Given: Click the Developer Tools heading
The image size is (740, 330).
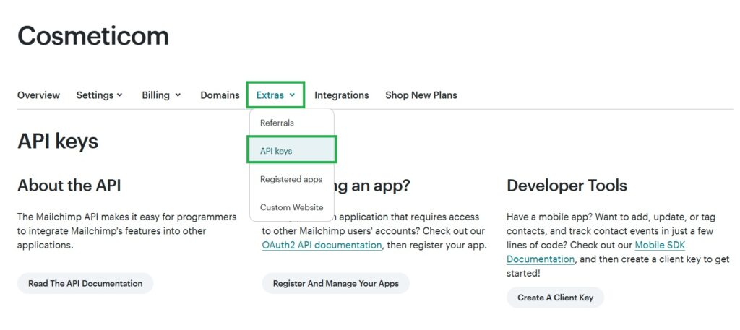Looking at the screenshot, I should tap(567, 186).
